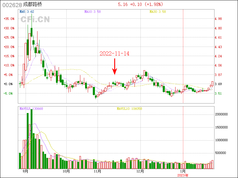
Task: Select the 2022-11-14 date annotation
Action: pyautogui.click(x=115, y=54)
